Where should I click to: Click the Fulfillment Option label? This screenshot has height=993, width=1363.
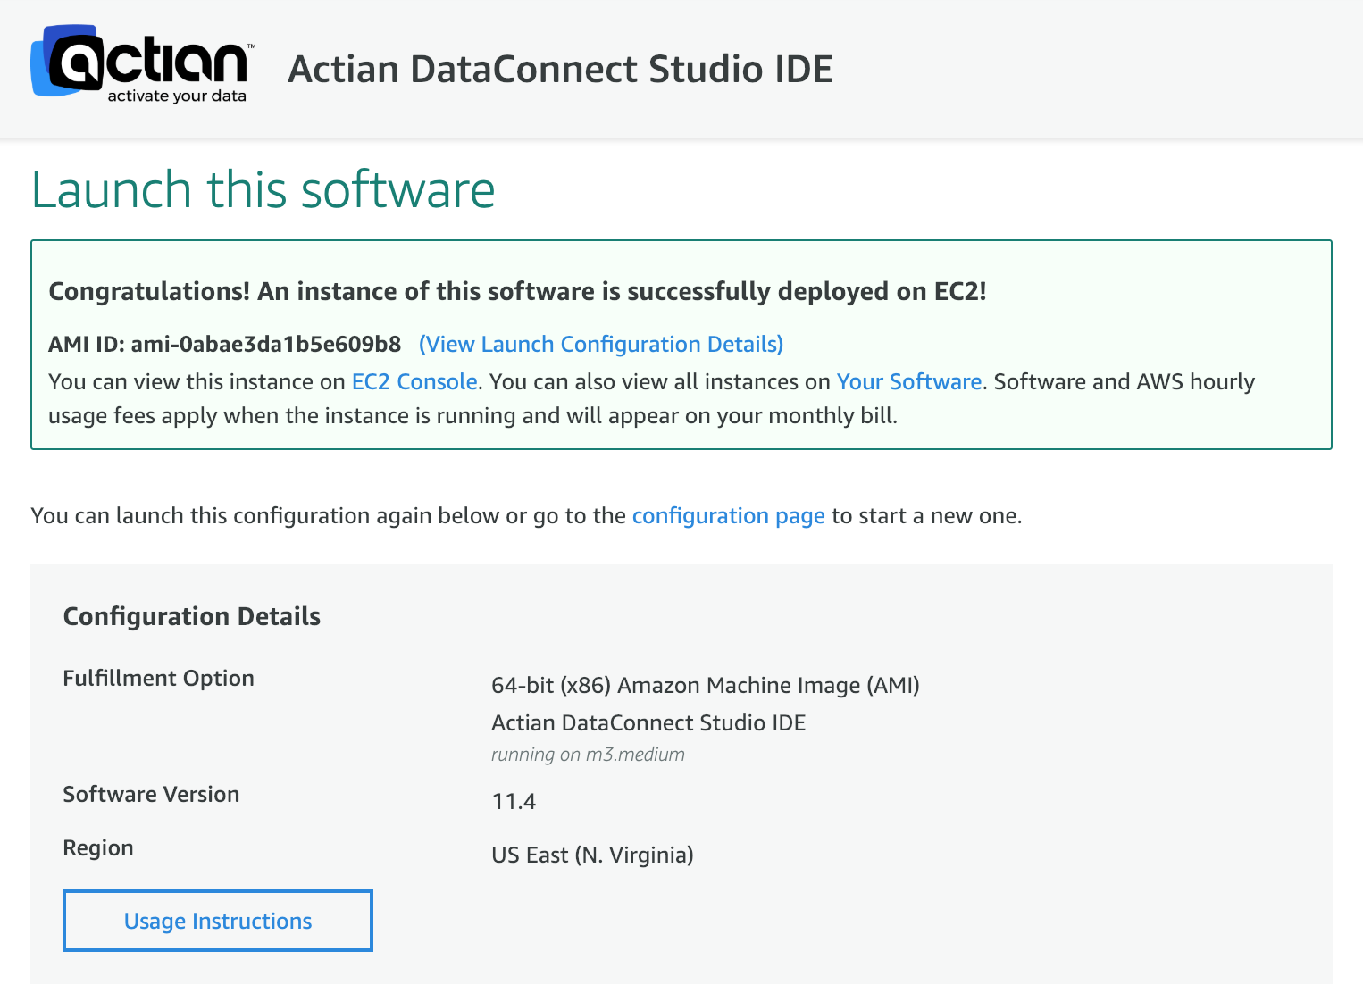(158, 679)
